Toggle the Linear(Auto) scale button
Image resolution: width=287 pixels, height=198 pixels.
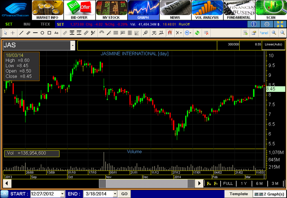point(273,46)
